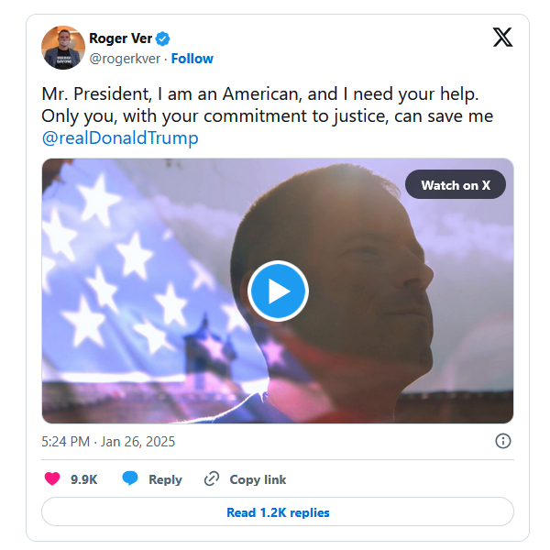Image resolution: width=550 pixels, height=550 pixels.
Task: Click the 9.9K likes count
Action: [84, 479]
